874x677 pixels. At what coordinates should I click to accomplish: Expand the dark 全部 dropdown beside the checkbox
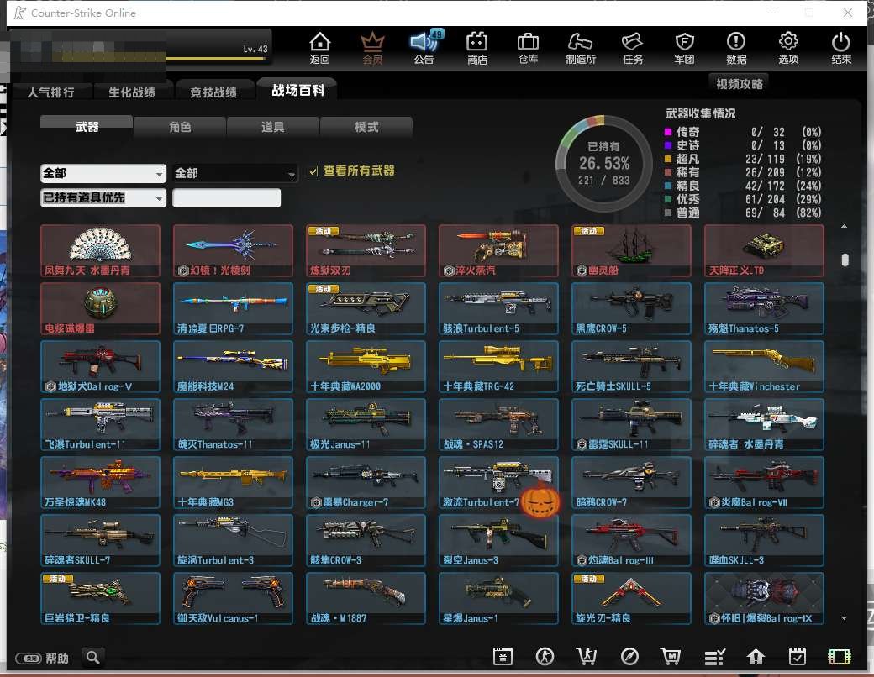[x=234, y=173]
